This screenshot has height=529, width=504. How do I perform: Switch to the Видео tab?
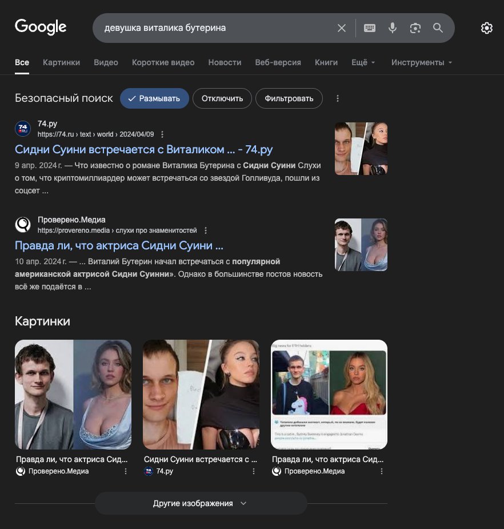pyautogui.click(x=106, y=62)
